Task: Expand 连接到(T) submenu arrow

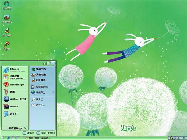Action: coord(53,92)
